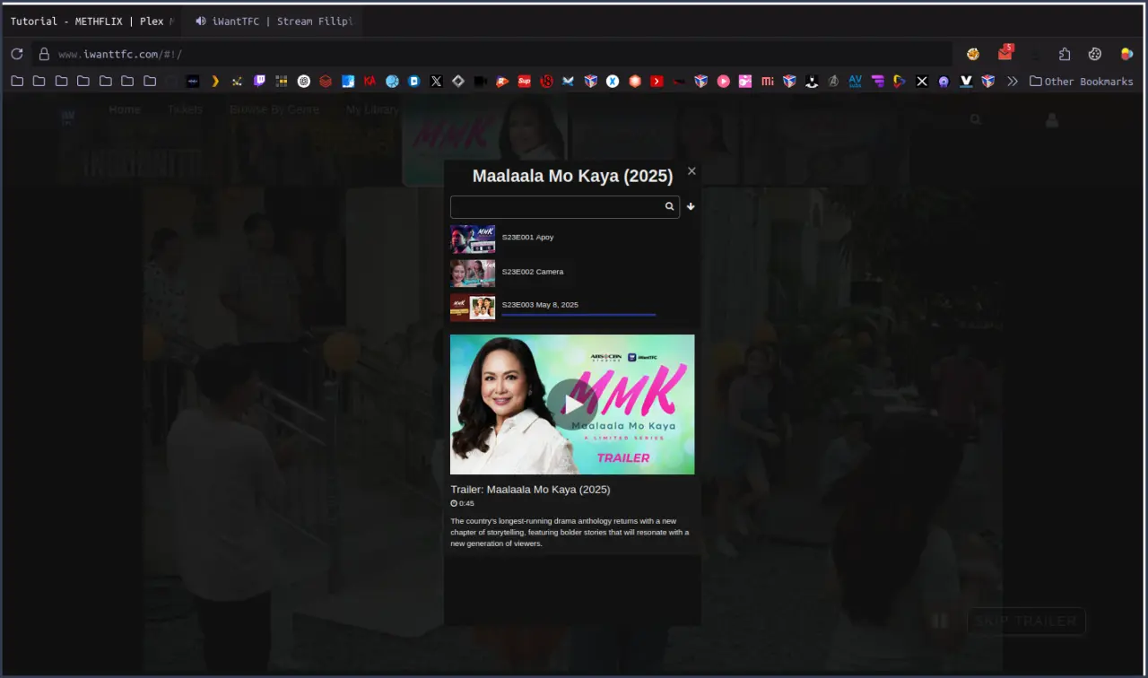Open My Library in site navigation
The height and width of the screenshot is (678, 1148).
tap(372, 109)
